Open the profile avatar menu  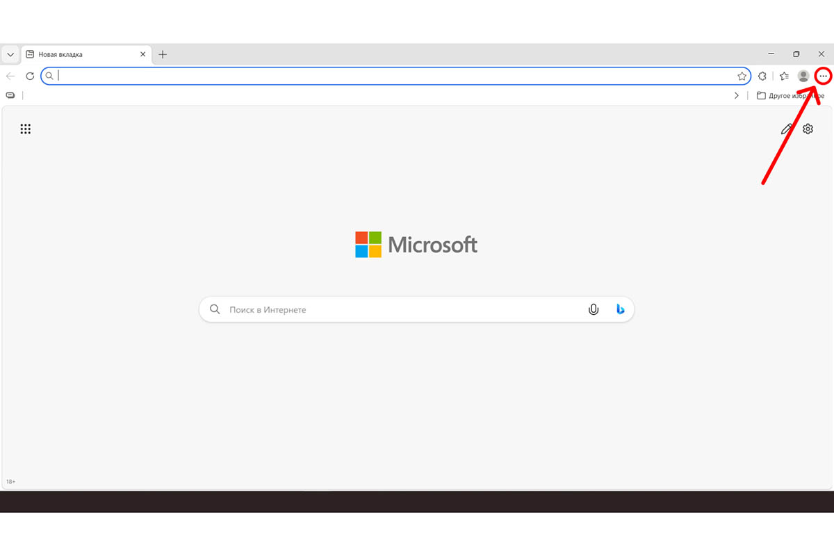tap(803, 76)
